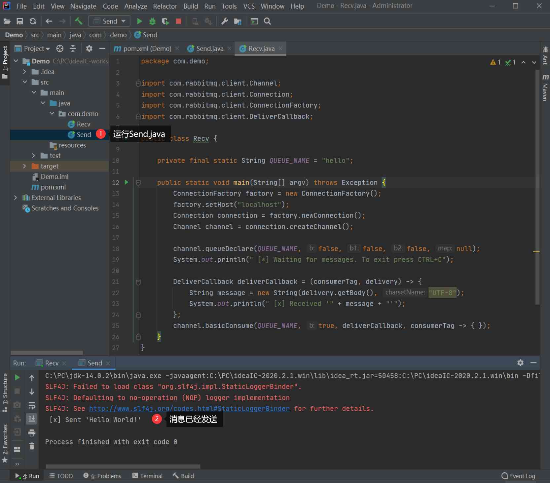550x483 pixels.
Task: Save all files with the disk icon
Action: coord(20,21)
